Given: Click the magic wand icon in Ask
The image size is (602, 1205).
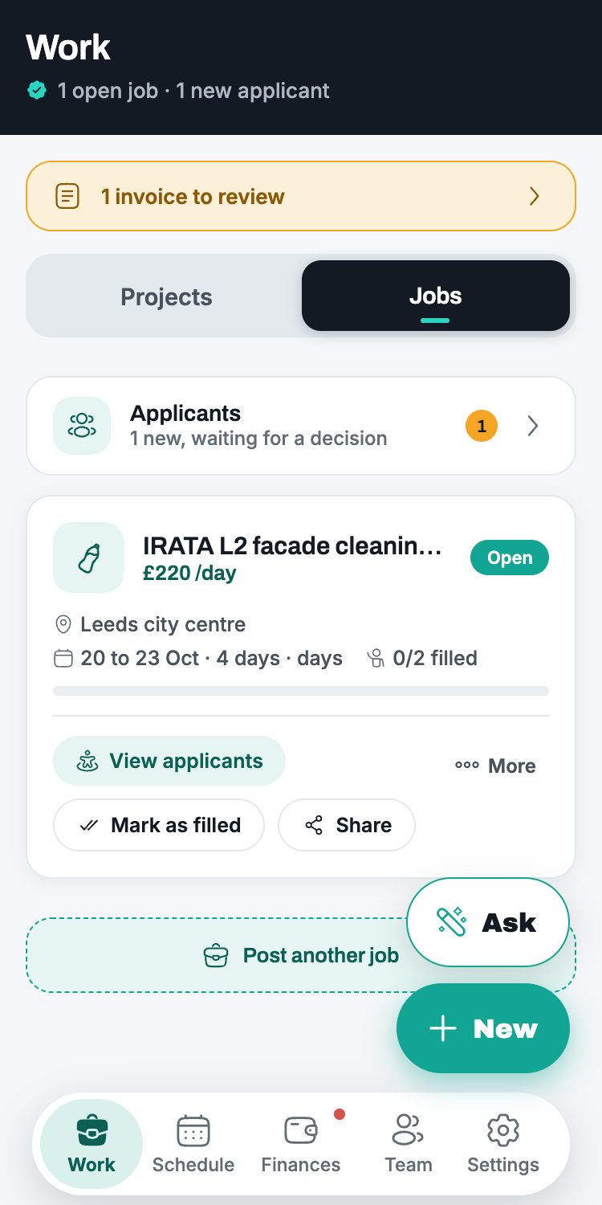Looking at the screenshot, I should pos(451,921).
